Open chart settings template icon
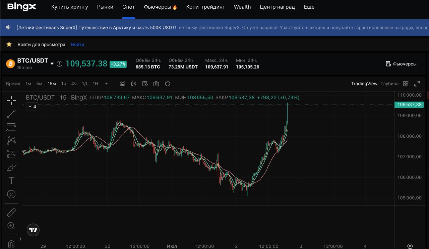Screen dimensions: 429x249 click(145, 84)
